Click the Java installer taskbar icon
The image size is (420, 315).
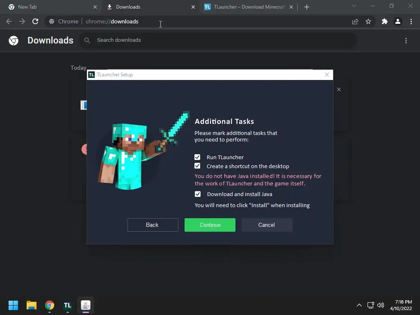pyautogui.click(x=86, y=305)
